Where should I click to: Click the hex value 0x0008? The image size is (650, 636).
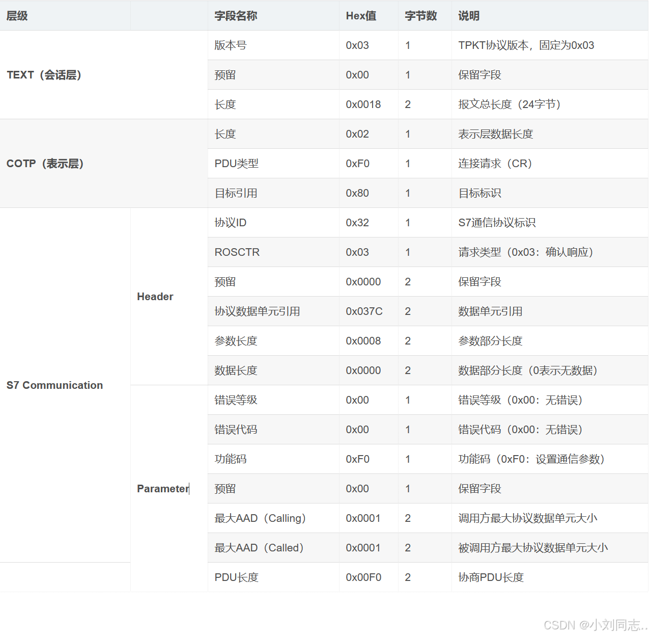point(363,341)
